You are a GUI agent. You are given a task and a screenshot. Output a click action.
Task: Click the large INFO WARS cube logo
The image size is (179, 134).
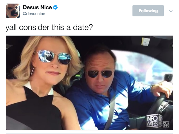[155, 121]
